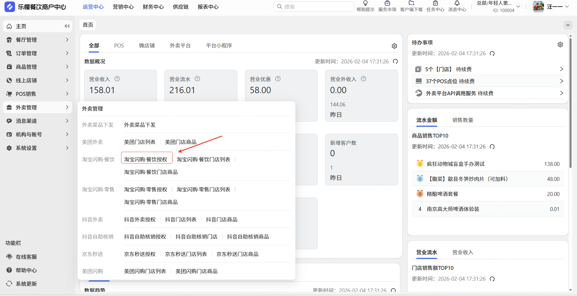Show help for 营业流水 metric

pyautogui.click(x=197, y=79)
